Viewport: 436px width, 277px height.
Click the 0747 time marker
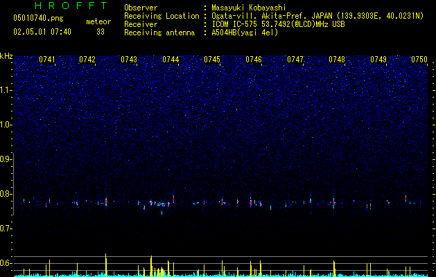tap(295, 60)
